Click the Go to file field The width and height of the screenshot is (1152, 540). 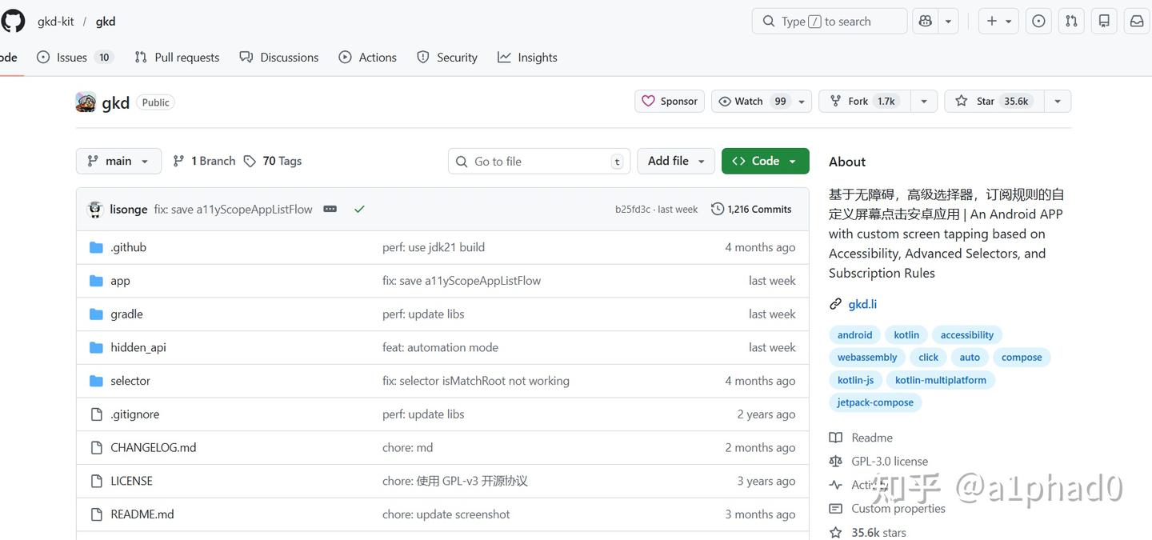pos(539,161)
